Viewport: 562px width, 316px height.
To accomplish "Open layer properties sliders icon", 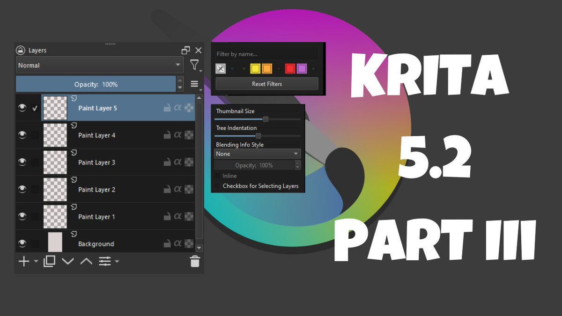I will click(x=105, y=261).
